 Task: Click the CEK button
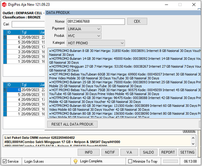(x=137, y=21)
